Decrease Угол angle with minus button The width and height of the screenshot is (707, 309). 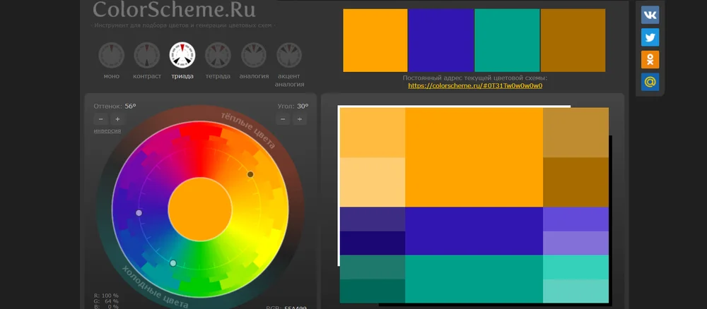(283, 119)
